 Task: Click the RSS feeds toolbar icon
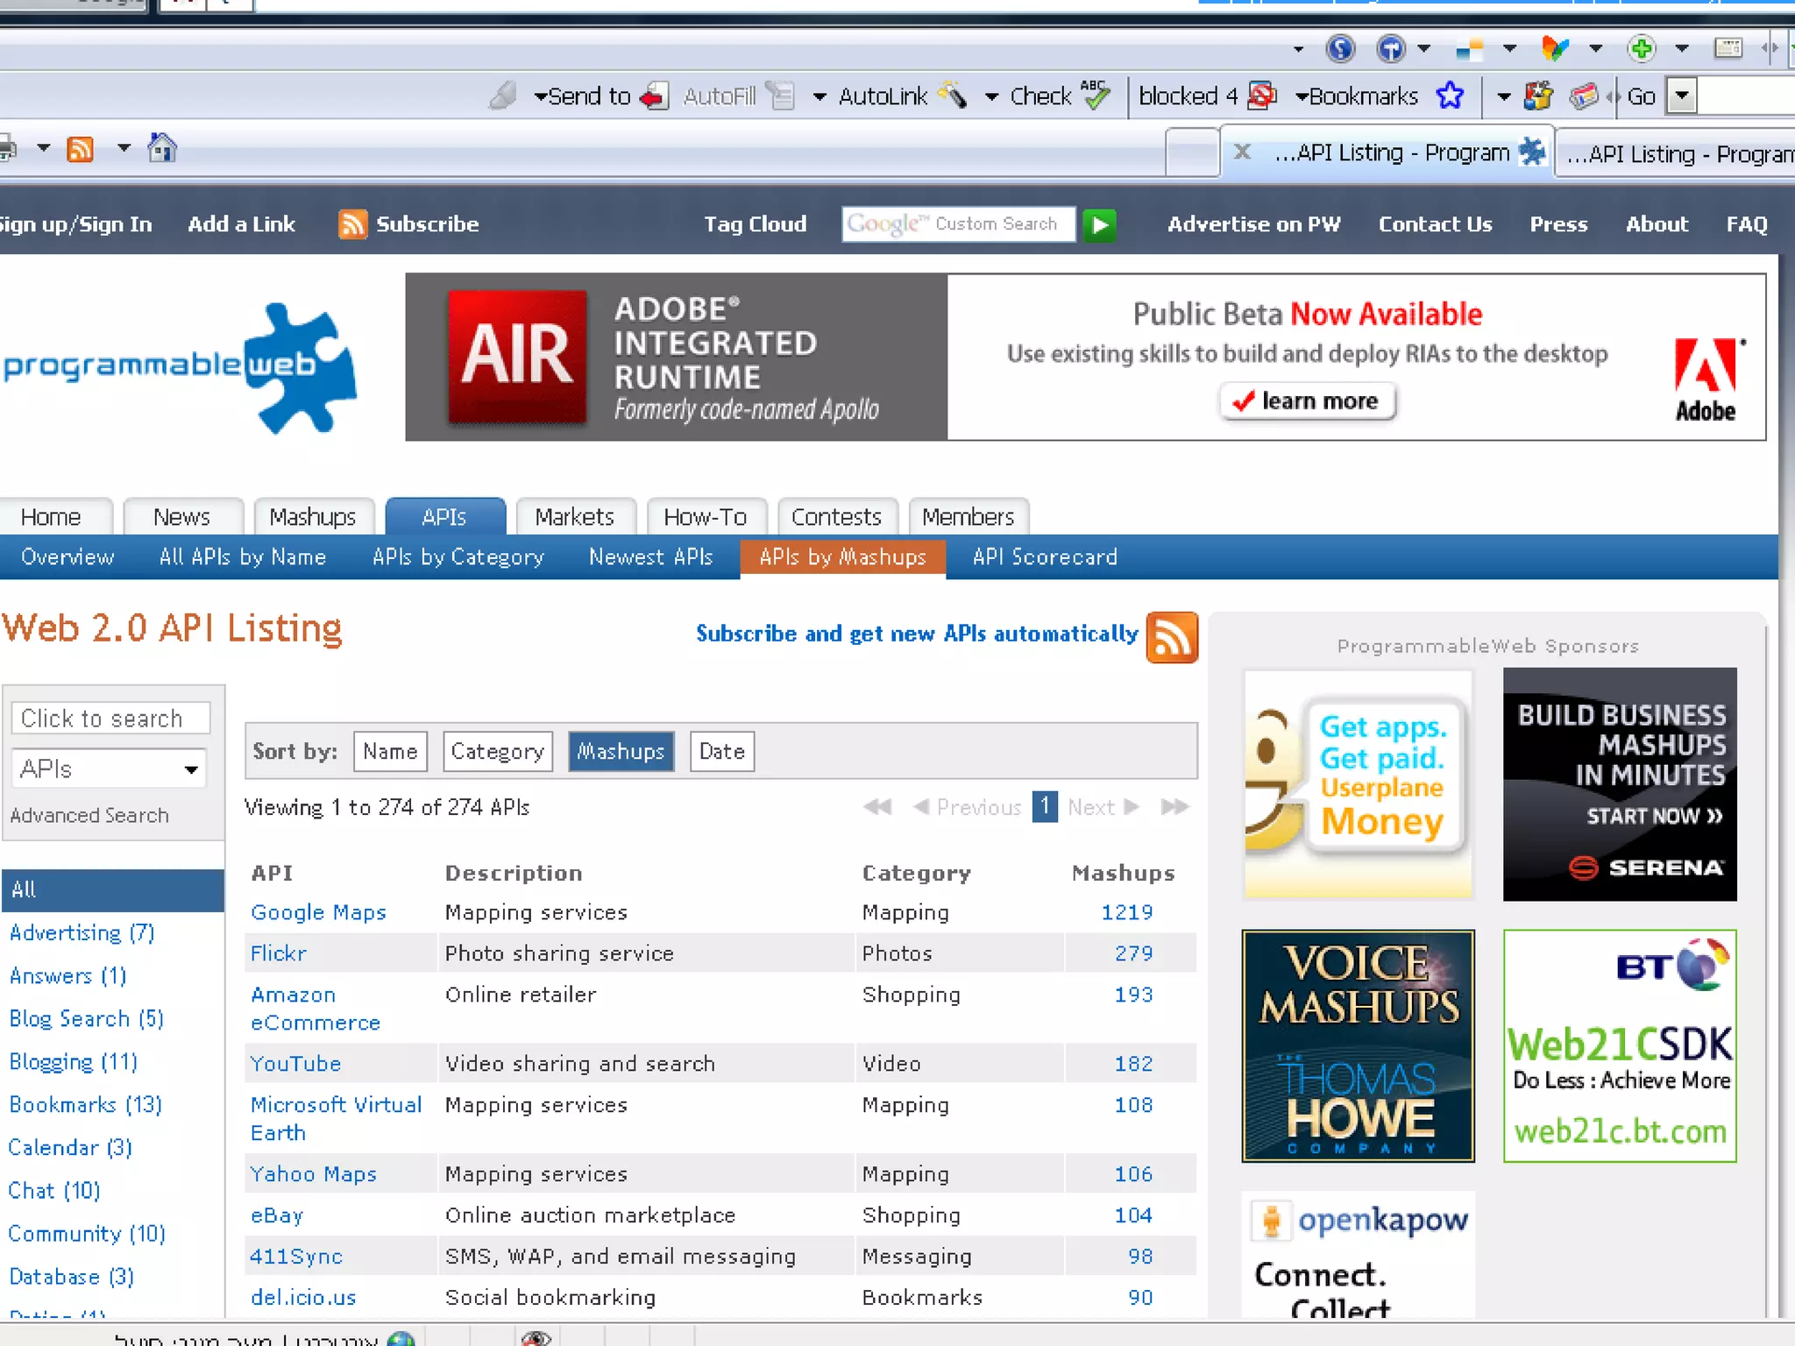point(81,149)
